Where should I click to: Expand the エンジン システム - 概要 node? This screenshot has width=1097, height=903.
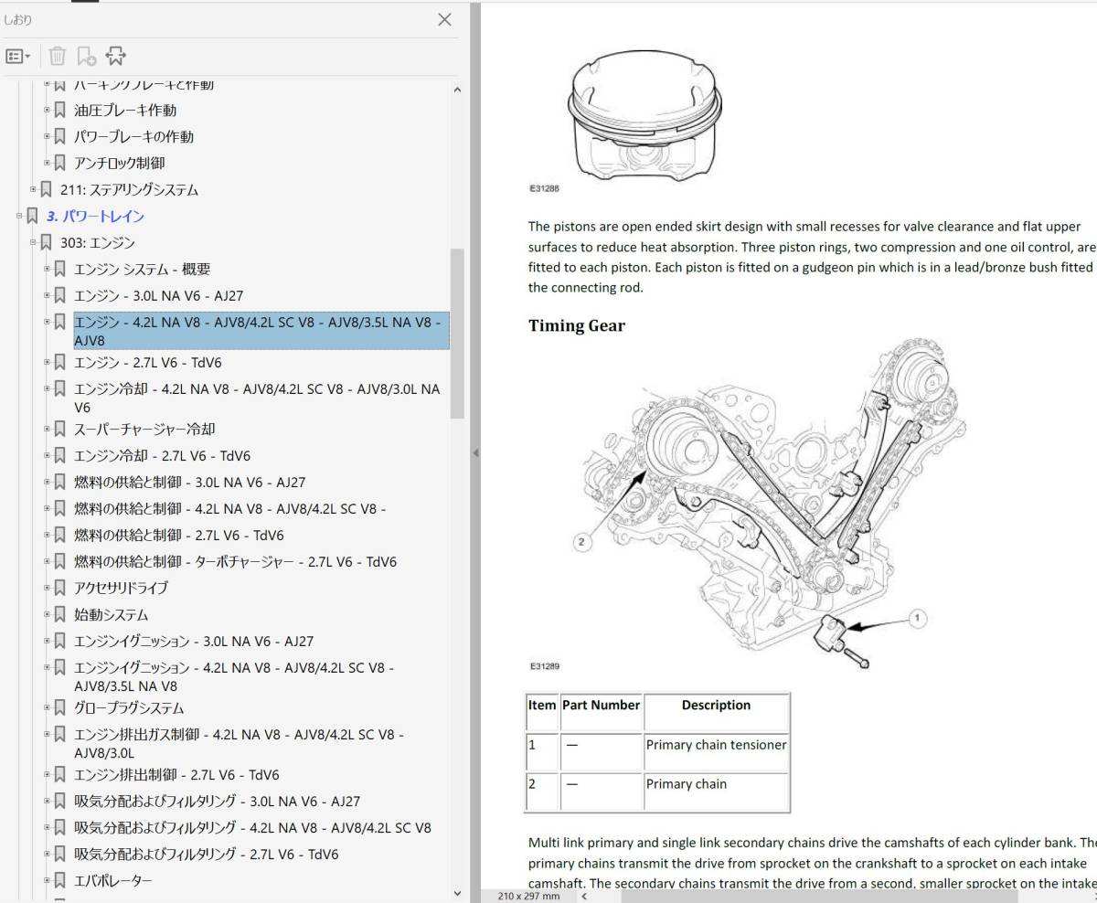pyautogui.click(x=48, y=269)
